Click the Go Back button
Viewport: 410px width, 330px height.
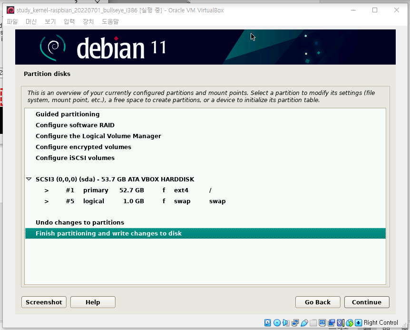(317, 302)
